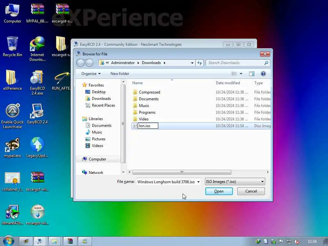The height and width of the screenshot is (246, 328).
Task: Open the Computer desktop icon
Action: point(12,13)
